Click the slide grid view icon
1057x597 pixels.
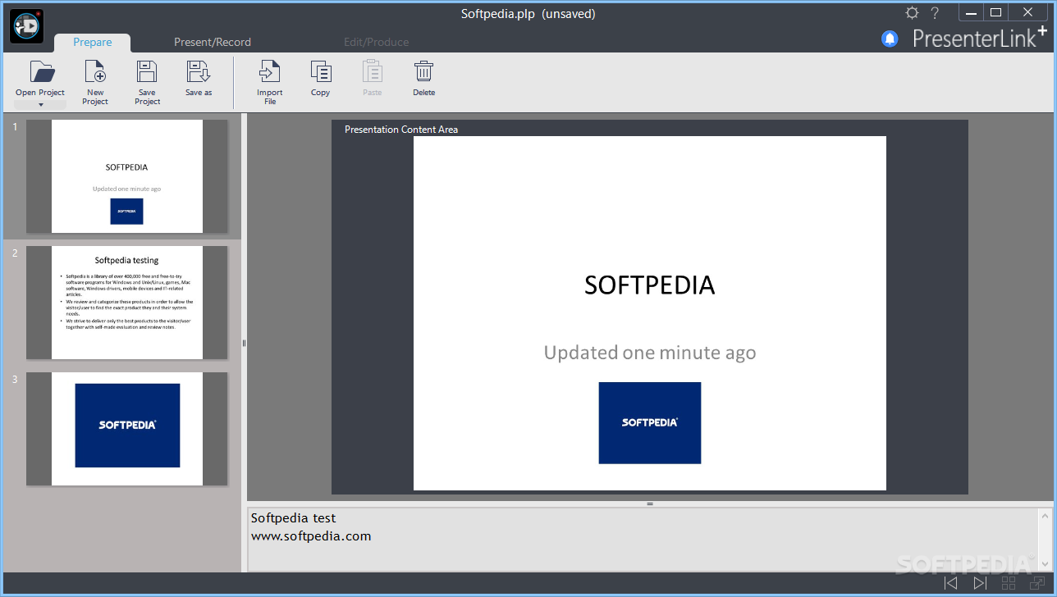coord(1009,583)
